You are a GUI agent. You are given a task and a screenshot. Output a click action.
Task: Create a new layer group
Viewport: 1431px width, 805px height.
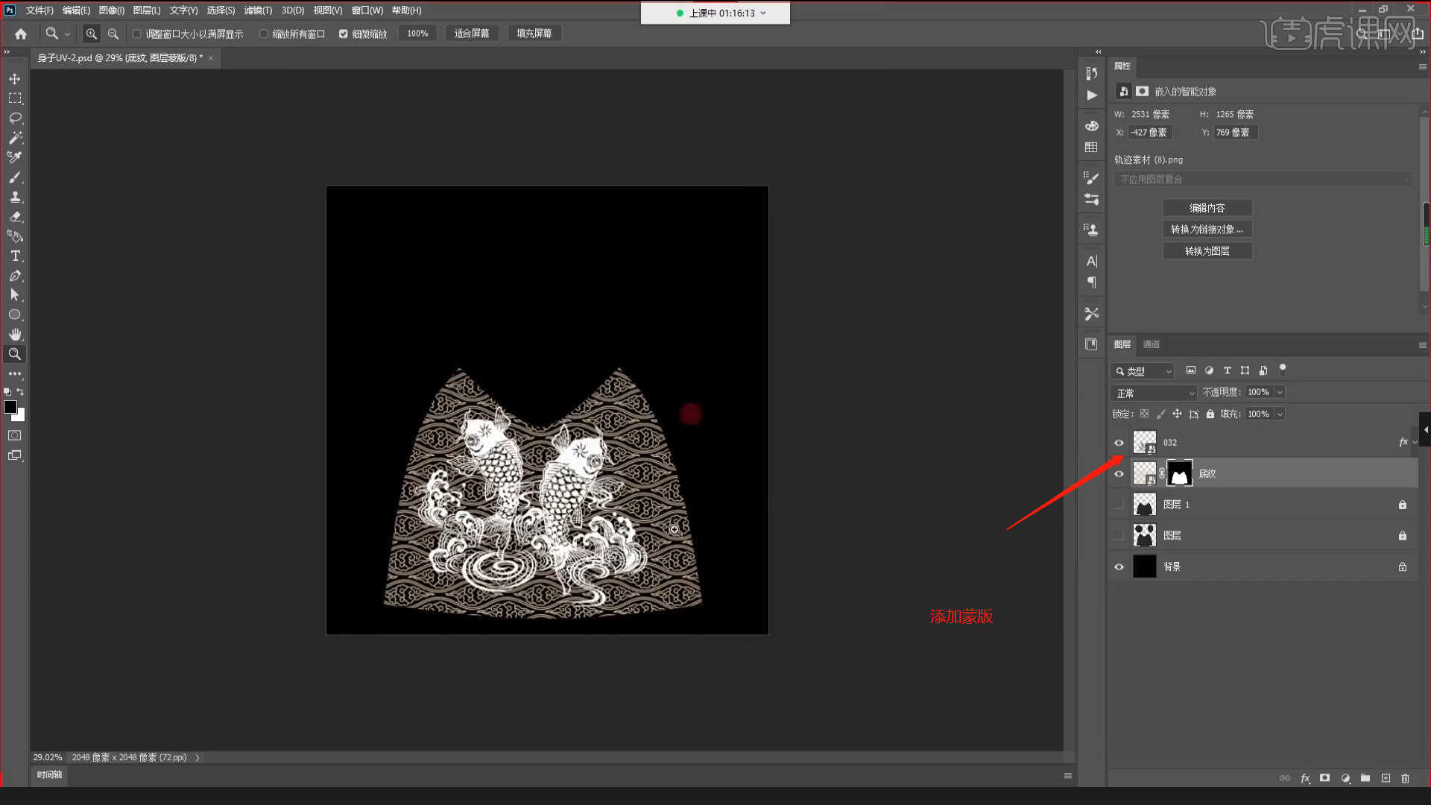(x=1365, y=777)
